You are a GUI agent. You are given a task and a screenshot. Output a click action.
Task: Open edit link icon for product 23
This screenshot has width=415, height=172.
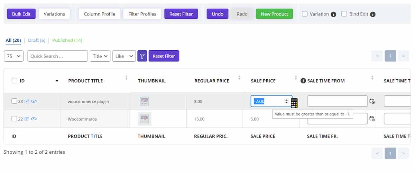[x=27, y=101]
